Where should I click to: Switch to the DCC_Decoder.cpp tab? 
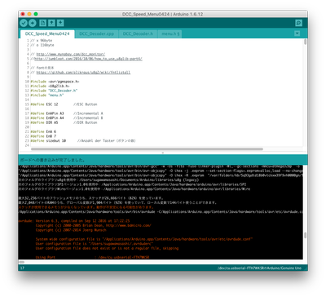coord(96,33)
